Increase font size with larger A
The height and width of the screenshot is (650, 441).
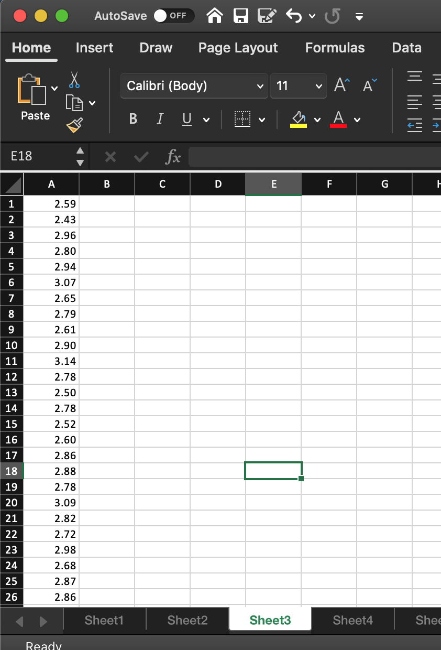[x=342, y=85]
